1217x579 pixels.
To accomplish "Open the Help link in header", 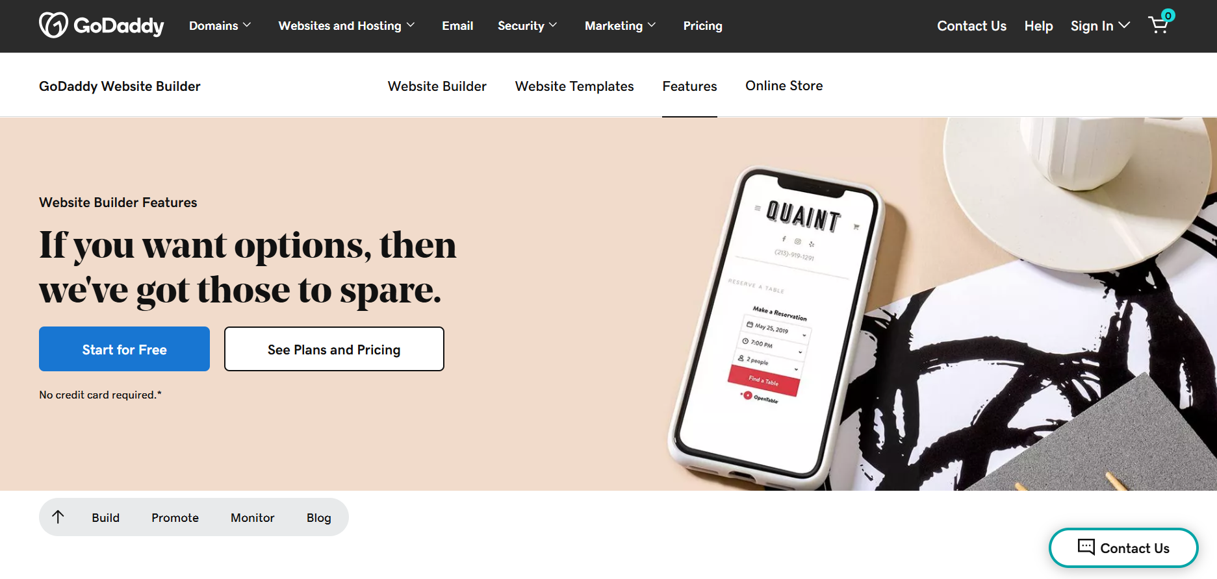I will [x=1038, y=26].
